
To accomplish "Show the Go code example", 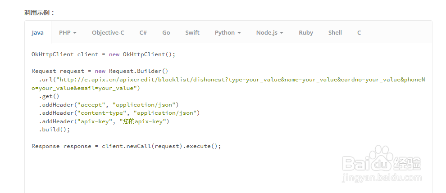I will [x=166, y=32].
